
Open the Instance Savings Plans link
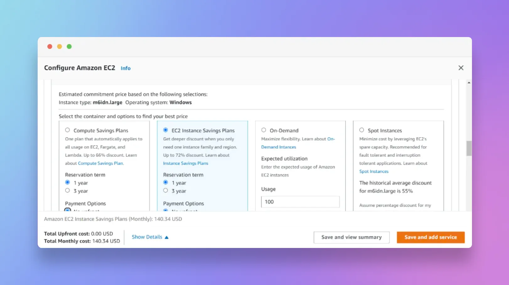(x=185, y=163)
